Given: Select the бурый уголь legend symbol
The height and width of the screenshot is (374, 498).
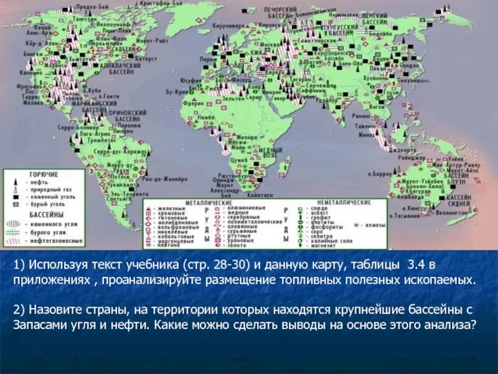Looking at the screenshot, I should point(15,204).
